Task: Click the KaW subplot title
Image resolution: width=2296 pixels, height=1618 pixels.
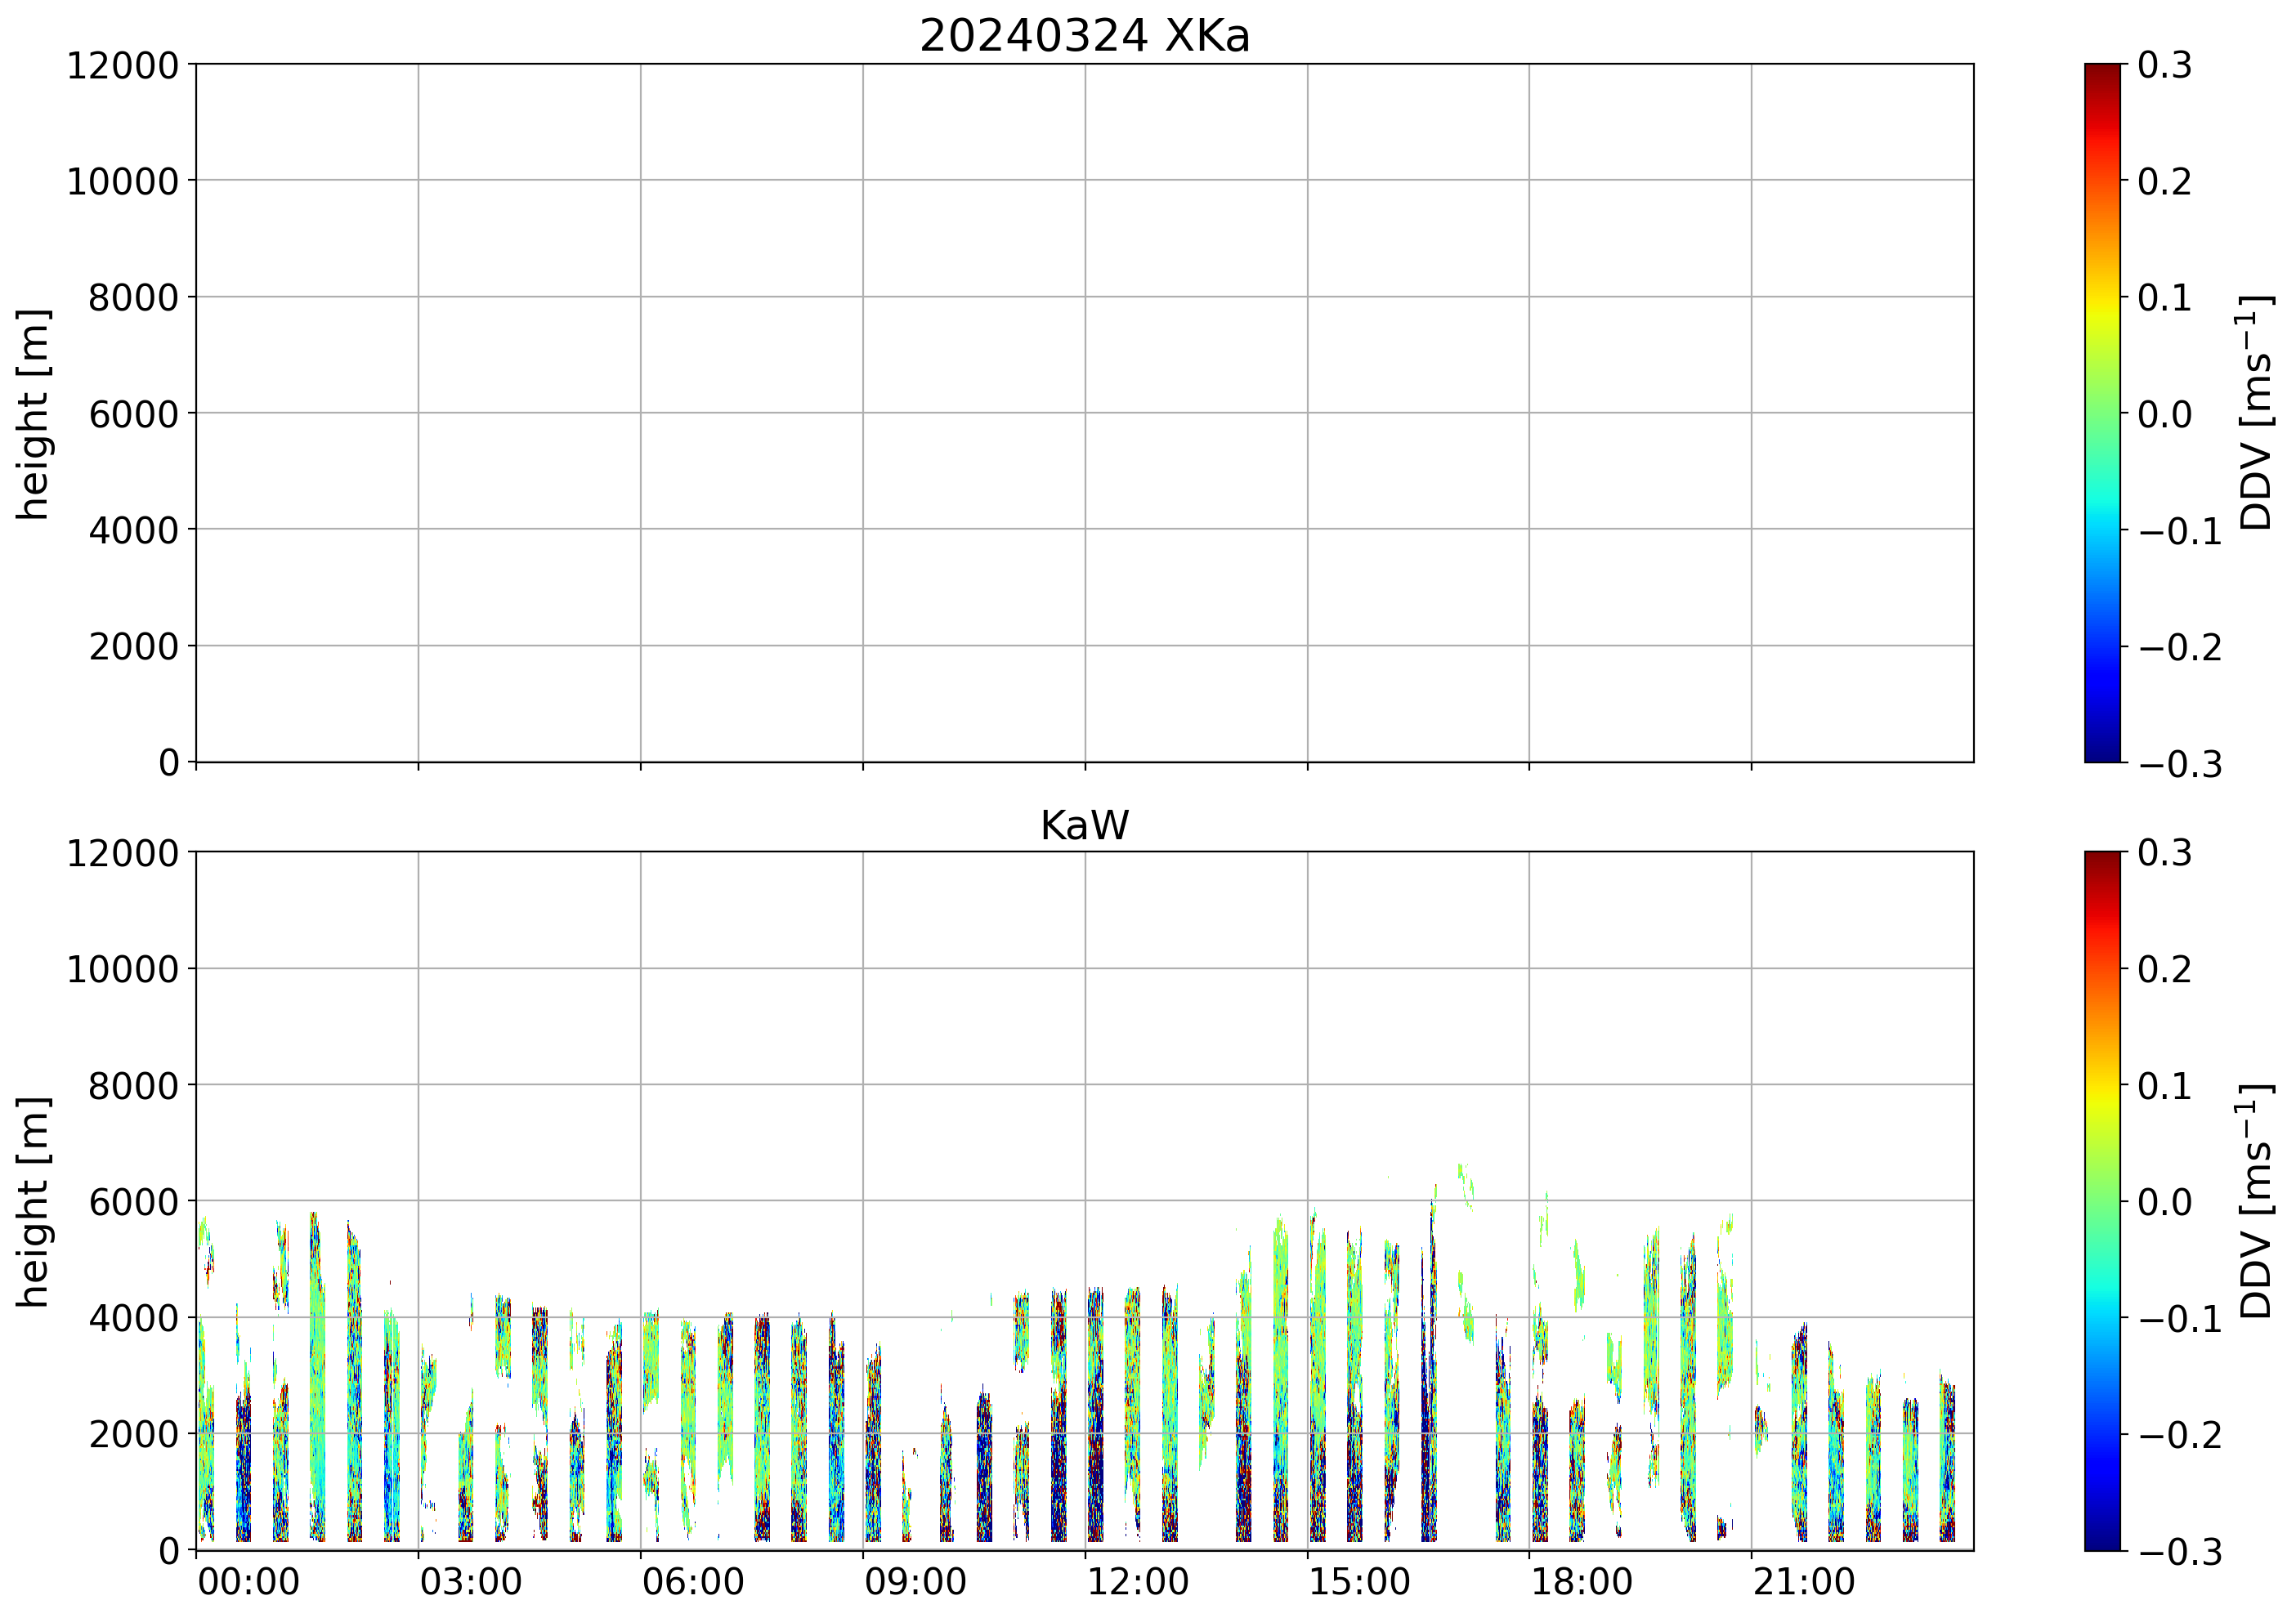Action: point(1084,826)
